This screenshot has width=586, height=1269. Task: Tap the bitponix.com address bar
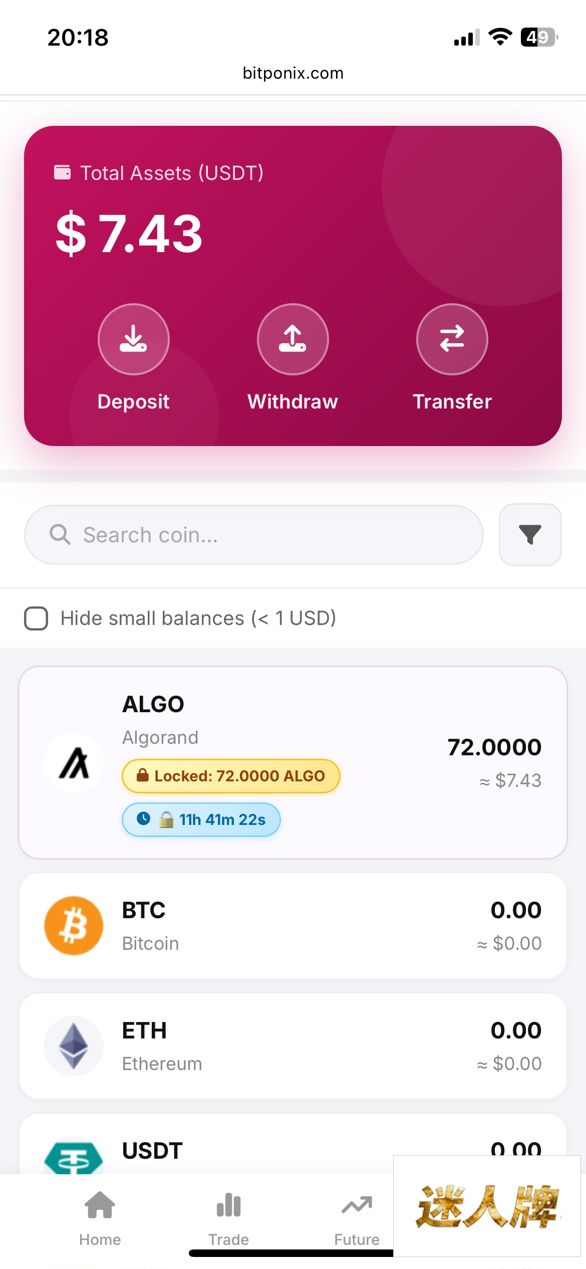tap(293, 73)
